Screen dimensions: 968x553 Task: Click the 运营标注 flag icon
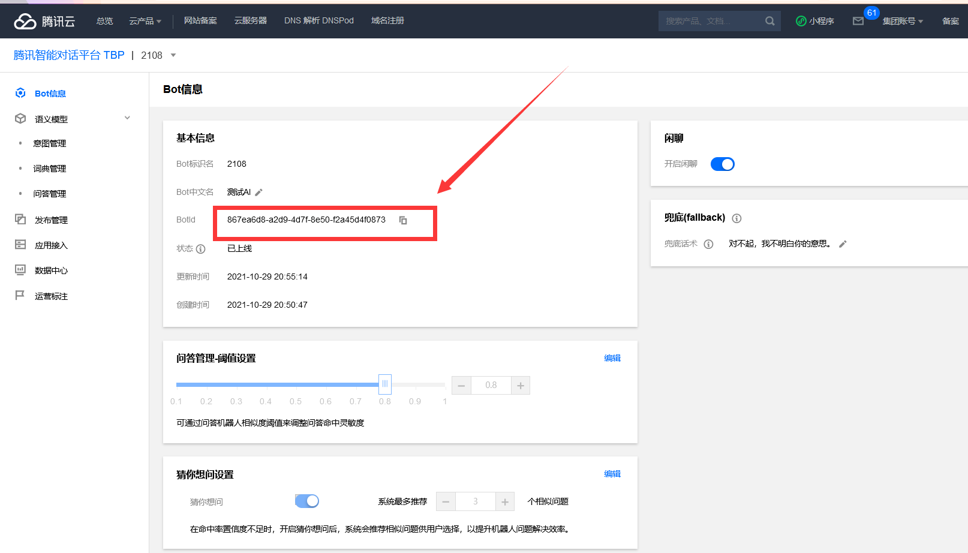(20, 295)
